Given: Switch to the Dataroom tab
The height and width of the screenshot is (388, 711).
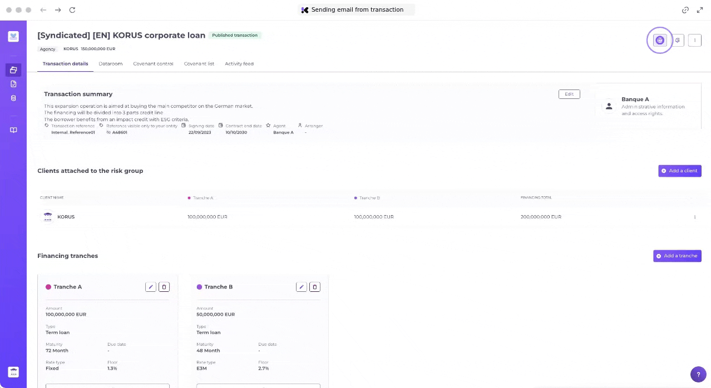Looking at the screenshot, I should pyautogui.click(x=110, y=64).
